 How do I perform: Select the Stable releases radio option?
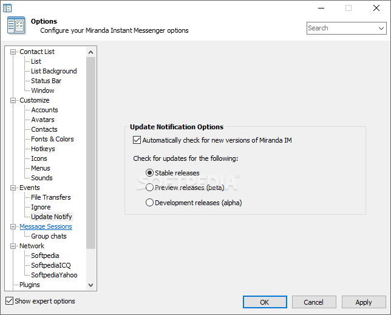click(149, 173)
